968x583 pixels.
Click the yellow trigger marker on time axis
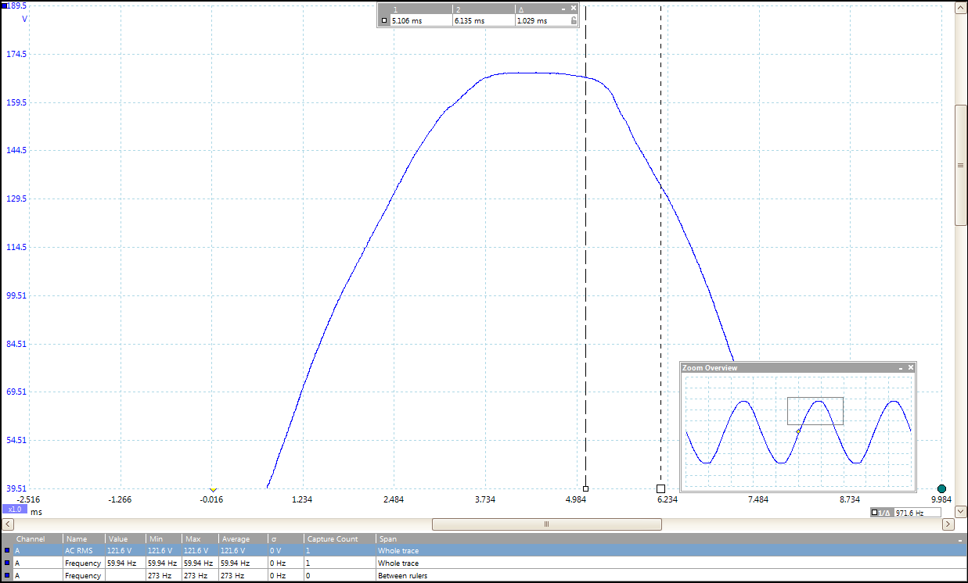[x=213, y=490]
